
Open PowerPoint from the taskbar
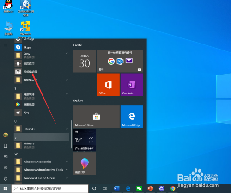[x=150, y=188]
